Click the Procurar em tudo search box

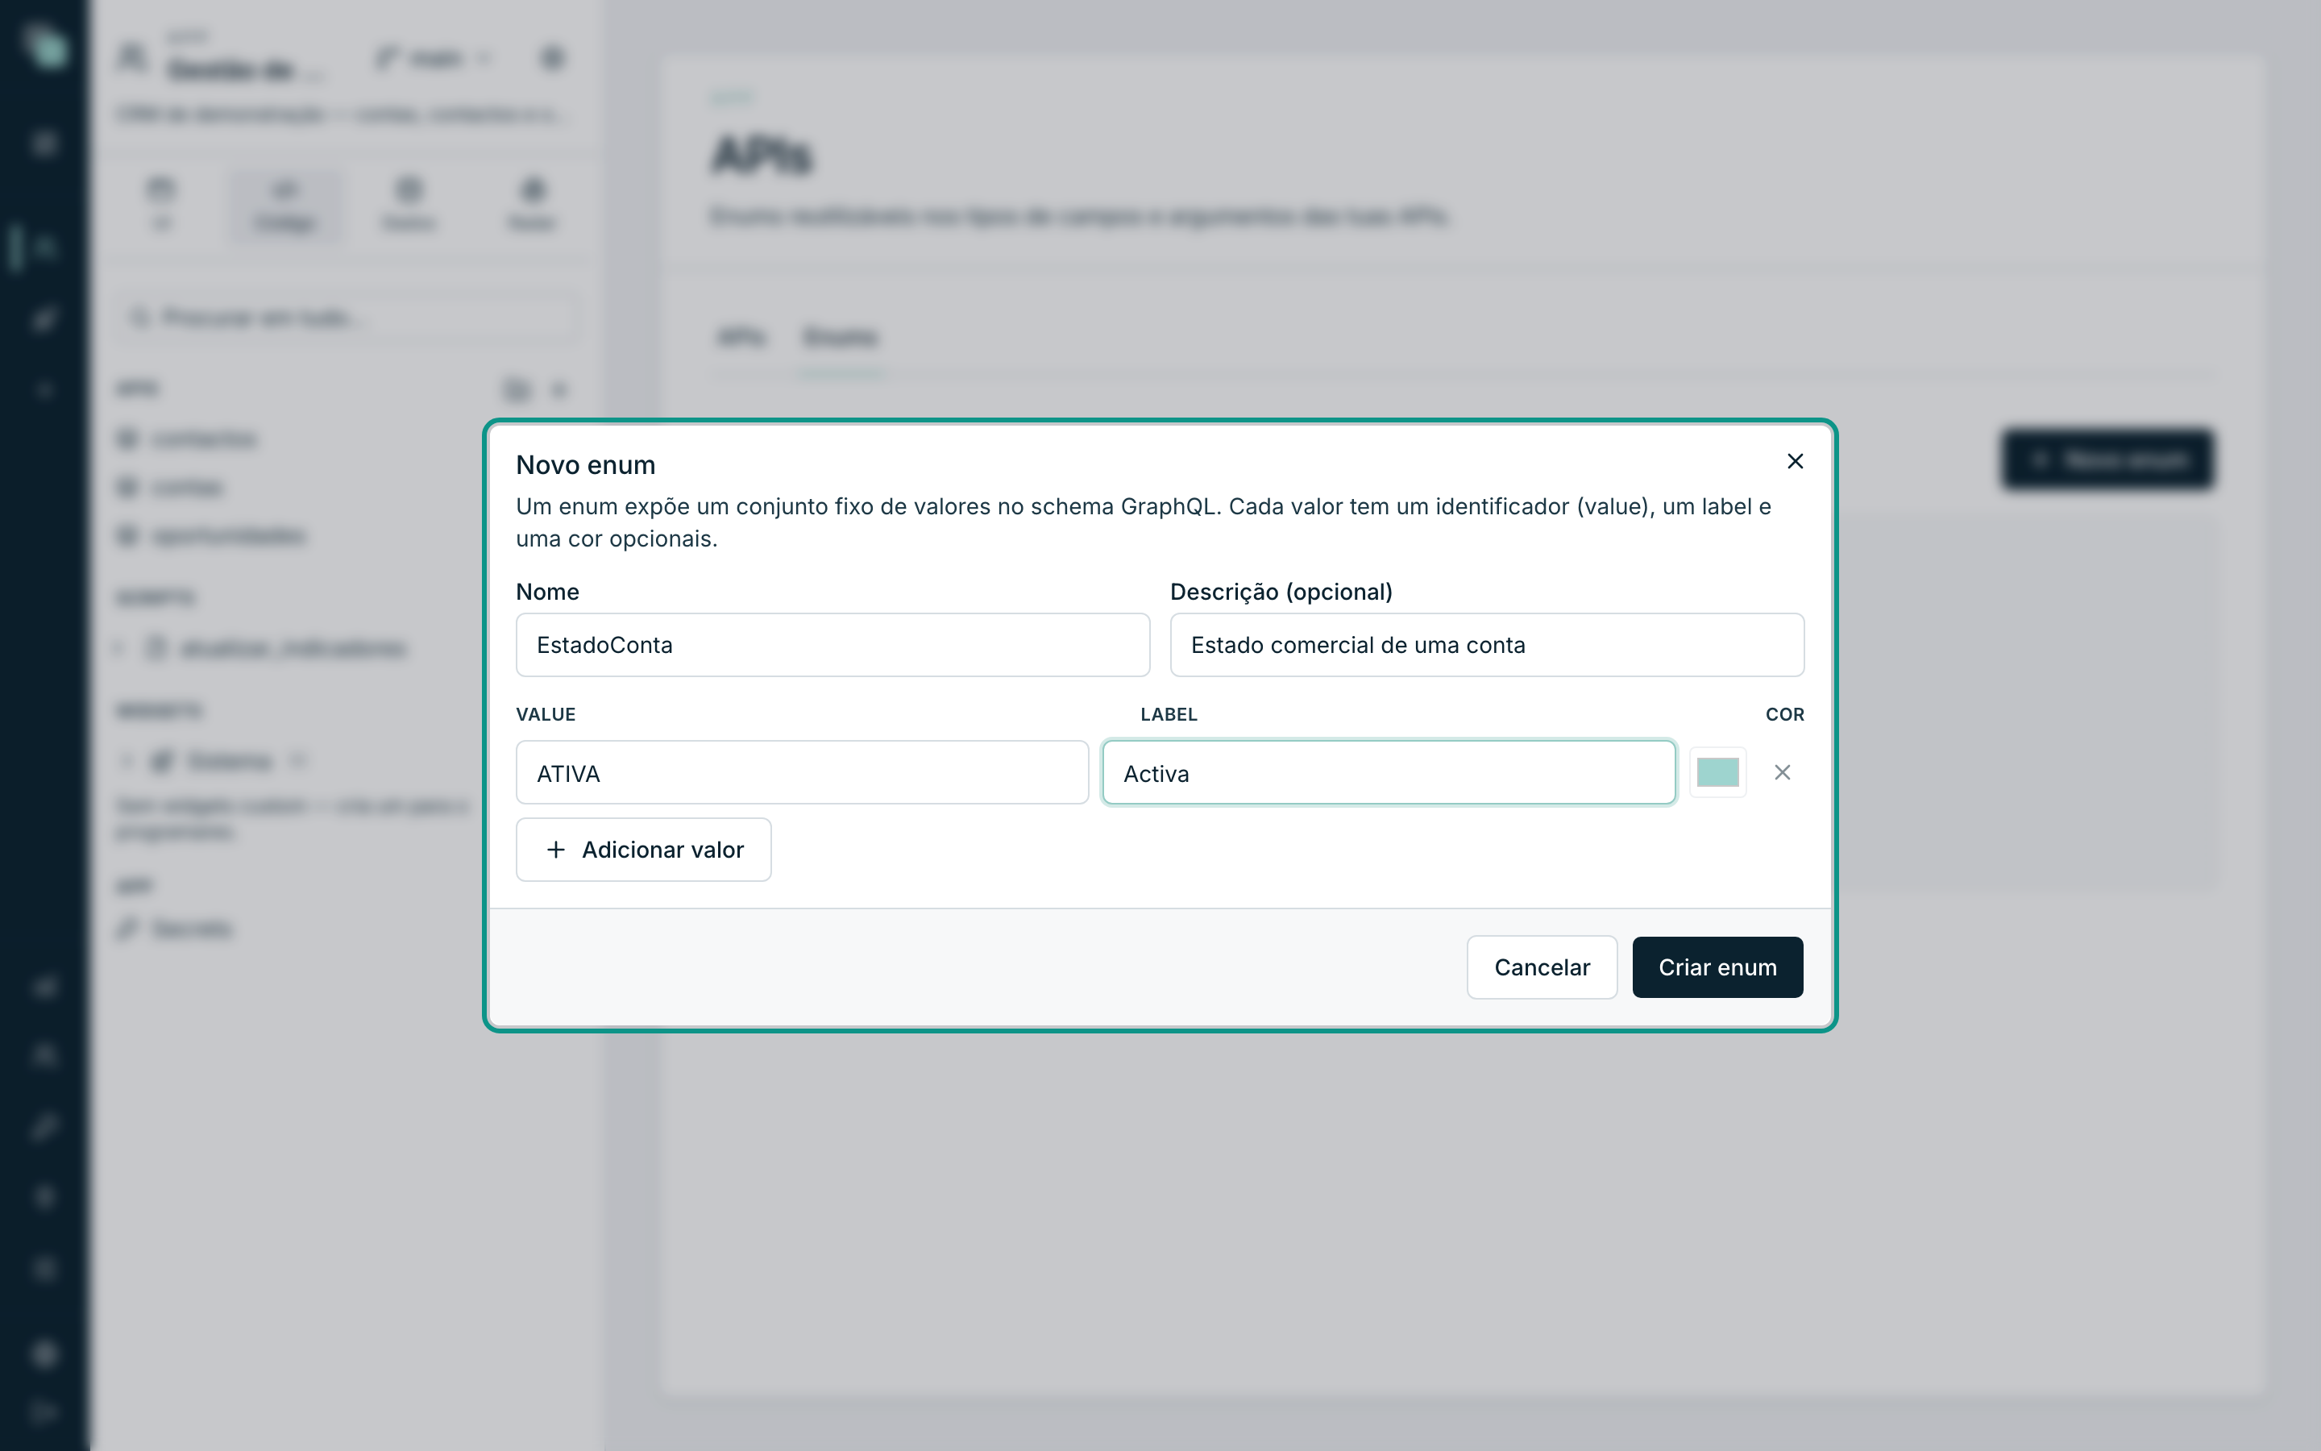[348, 318]
